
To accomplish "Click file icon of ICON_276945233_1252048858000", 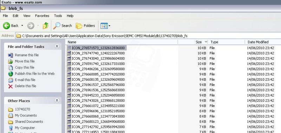I will pos(69,95).
